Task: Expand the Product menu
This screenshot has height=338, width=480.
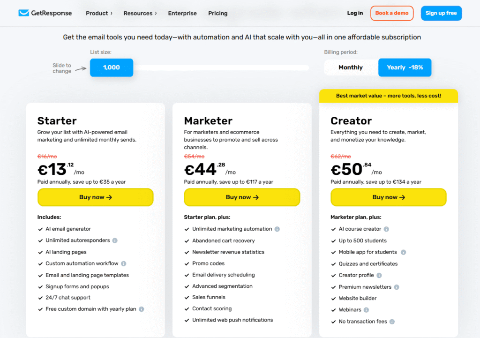Action: pyautogui.click(x=99, y=13)
